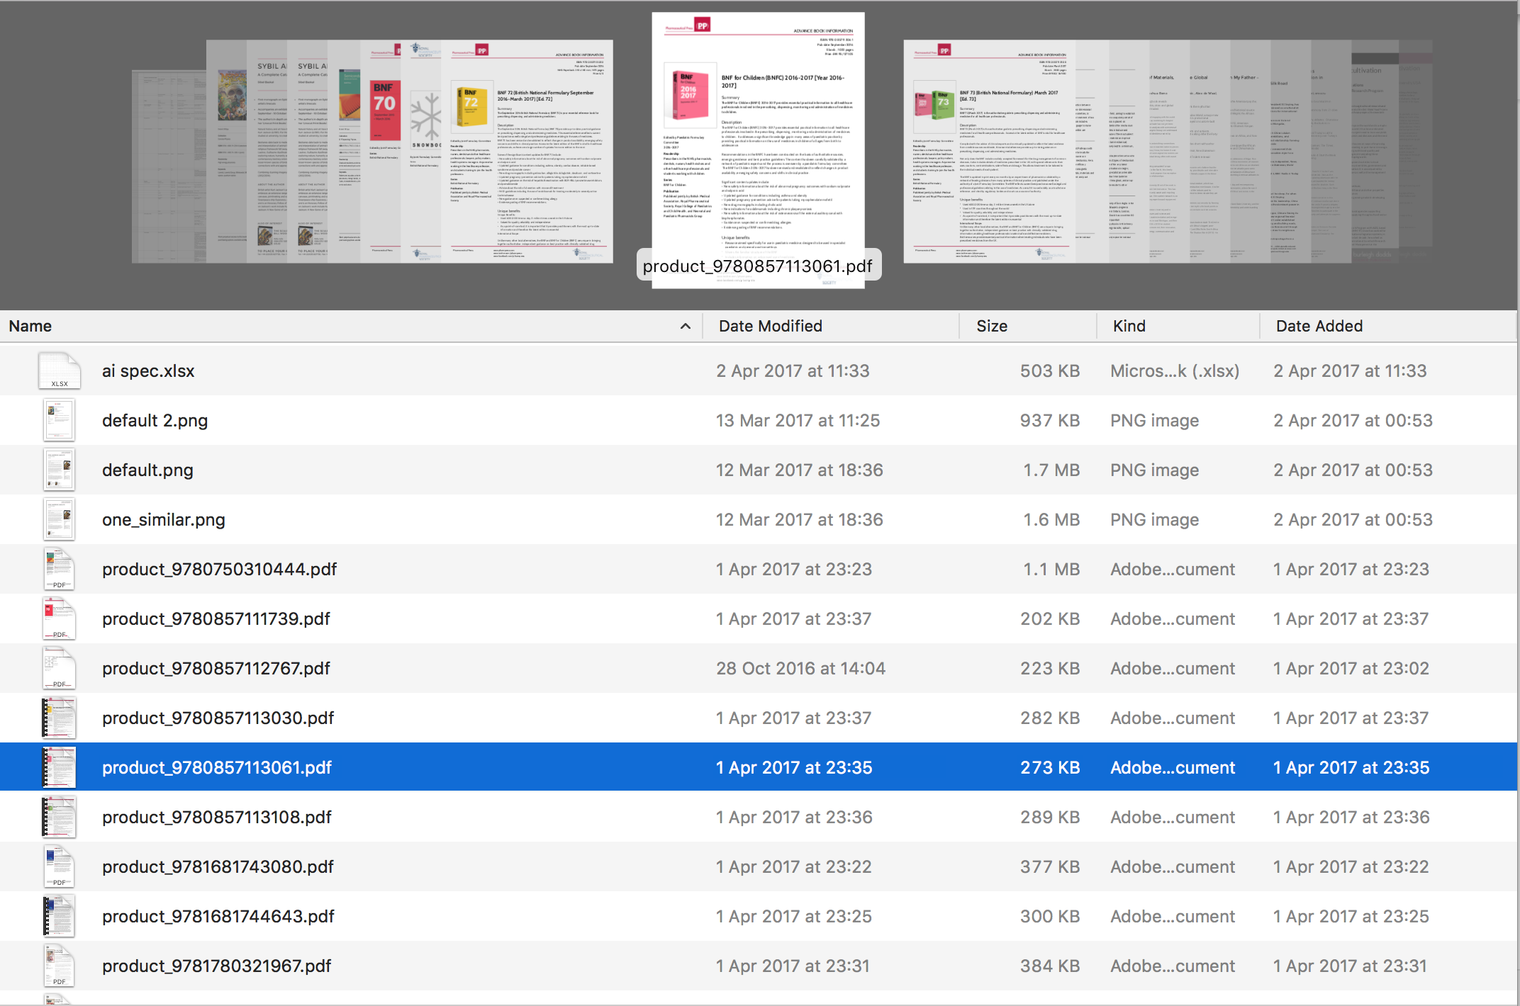The width and height of the screenshot is (1520, 1006).
Task: Select file name default.png
Action: [147, 470]
